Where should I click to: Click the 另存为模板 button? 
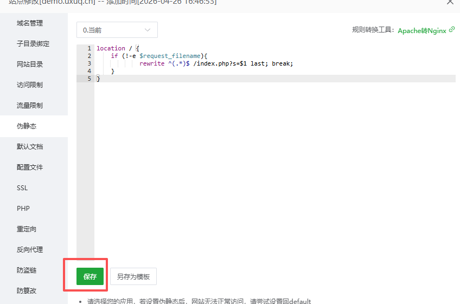pos(133,276)
